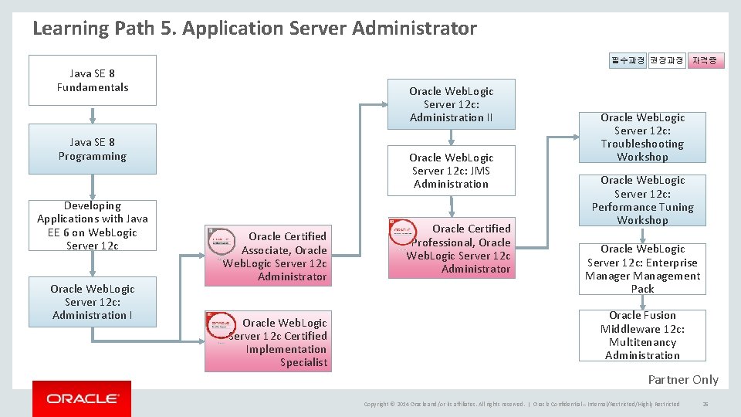This screenshot has height=417, width=741.
Task: Click the Java SE 8 Fundamentals box
Action: coord(93,80)
